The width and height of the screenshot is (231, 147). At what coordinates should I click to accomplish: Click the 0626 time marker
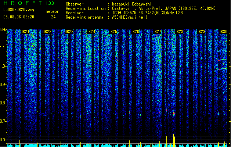coord(135,32)
